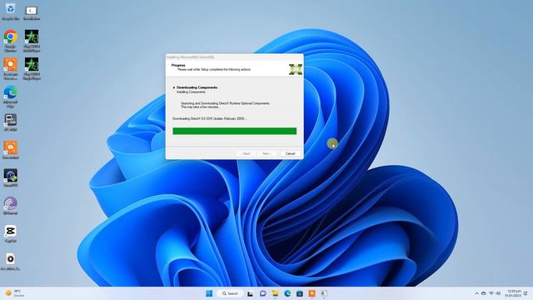Open the upper green-and-black game shortcut
The width and height of the screenshot is (533, 300).
coord(32,41)
